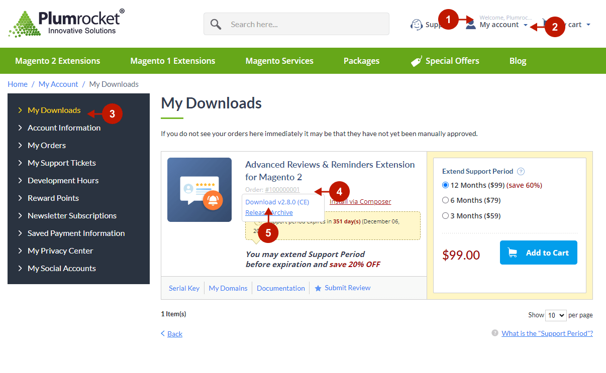The height and width of the screenshot is (373, 606).
Task: Switch to the Documentation tab
Action: [280, 288]
